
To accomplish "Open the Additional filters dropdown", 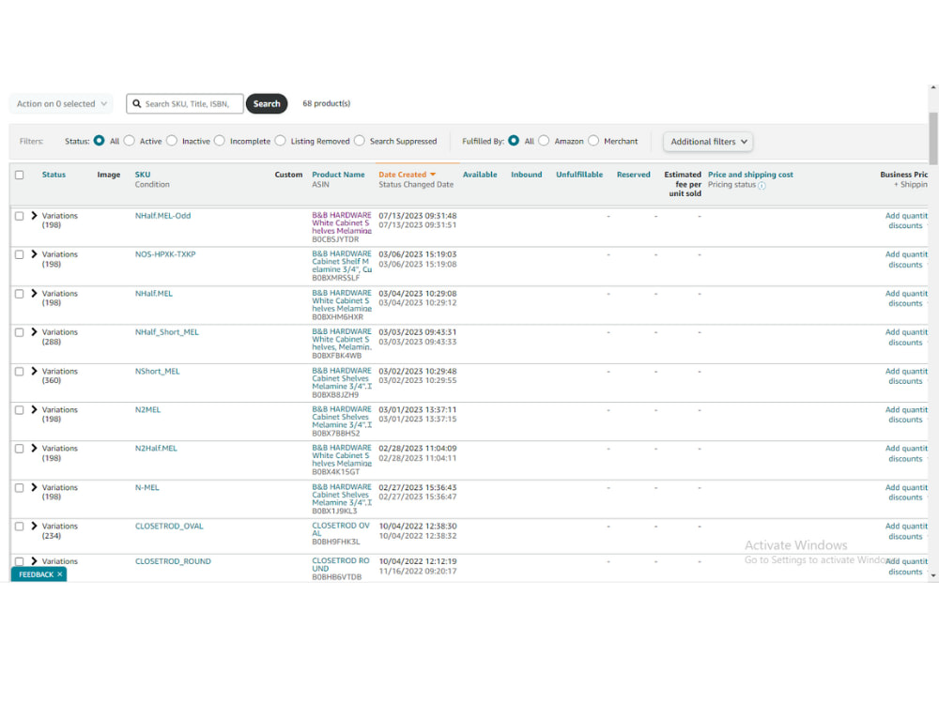I will point(707,141).
